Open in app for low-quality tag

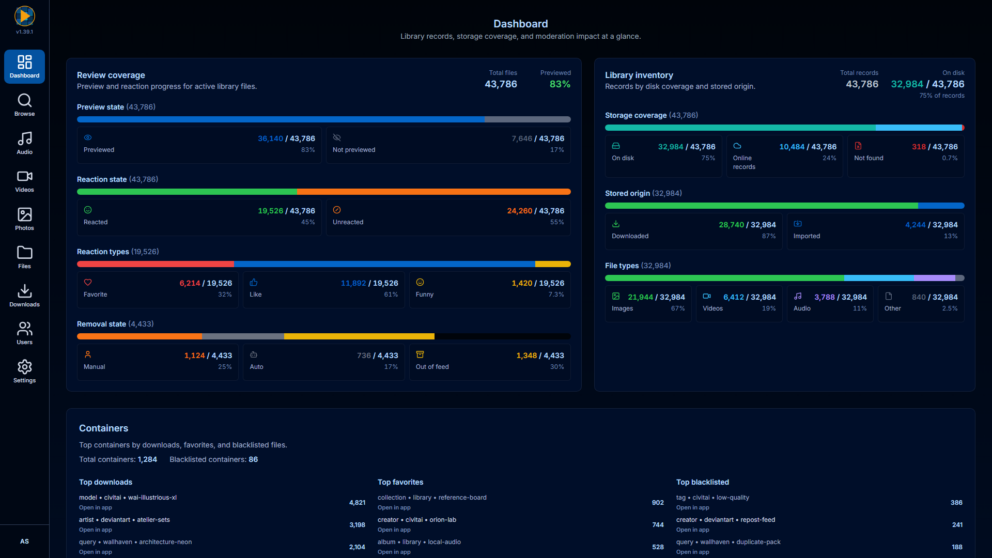693,508
